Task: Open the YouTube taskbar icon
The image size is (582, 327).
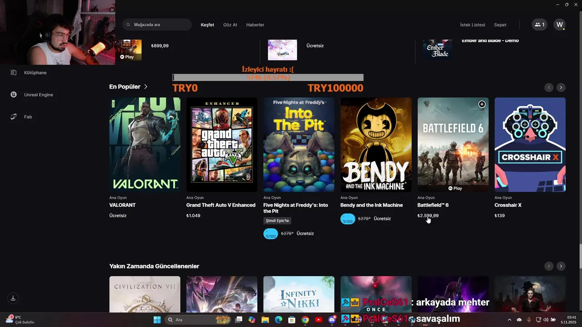Action: [318, 320]
